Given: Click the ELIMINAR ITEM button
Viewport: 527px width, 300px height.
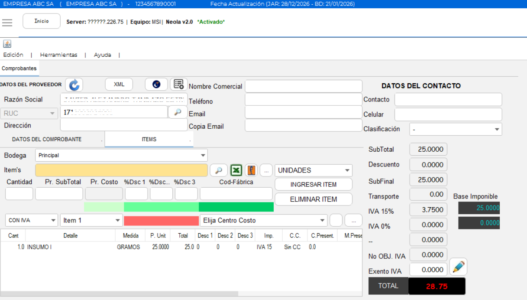Looking at the screenshot, I should [314, 199].
